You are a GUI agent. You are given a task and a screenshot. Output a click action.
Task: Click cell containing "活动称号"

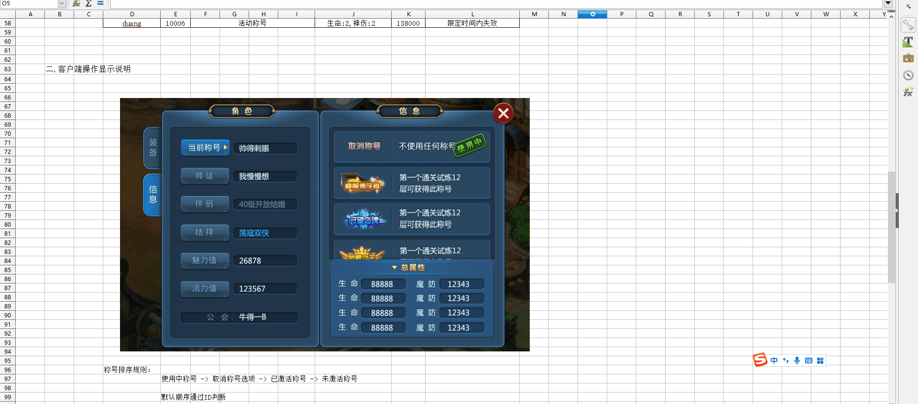tap(252, 23)
